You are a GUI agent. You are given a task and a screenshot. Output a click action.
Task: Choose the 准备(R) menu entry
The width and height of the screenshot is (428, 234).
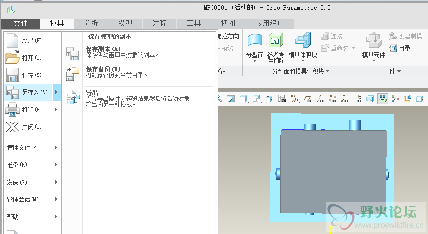point(33,165)
